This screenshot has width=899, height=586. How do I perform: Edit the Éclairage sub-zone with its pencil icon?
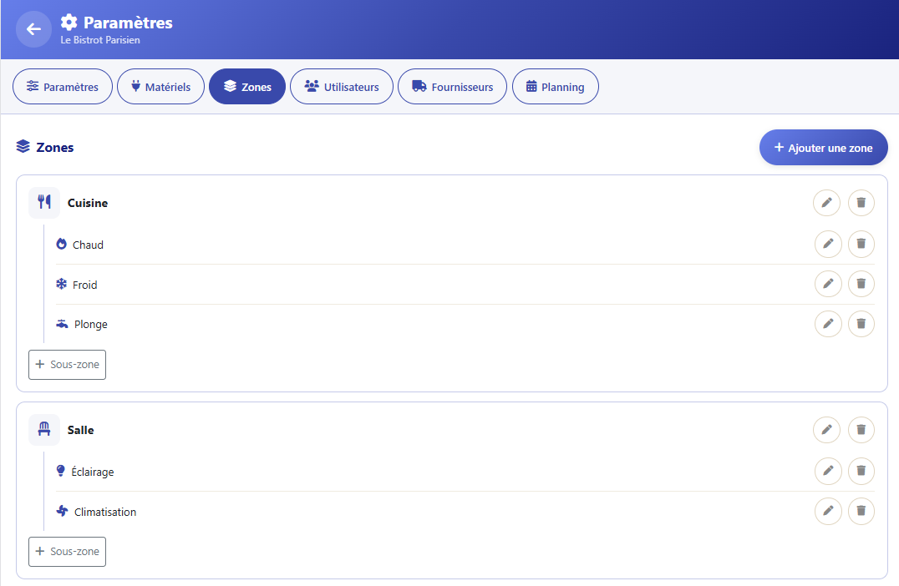[828, 470]
